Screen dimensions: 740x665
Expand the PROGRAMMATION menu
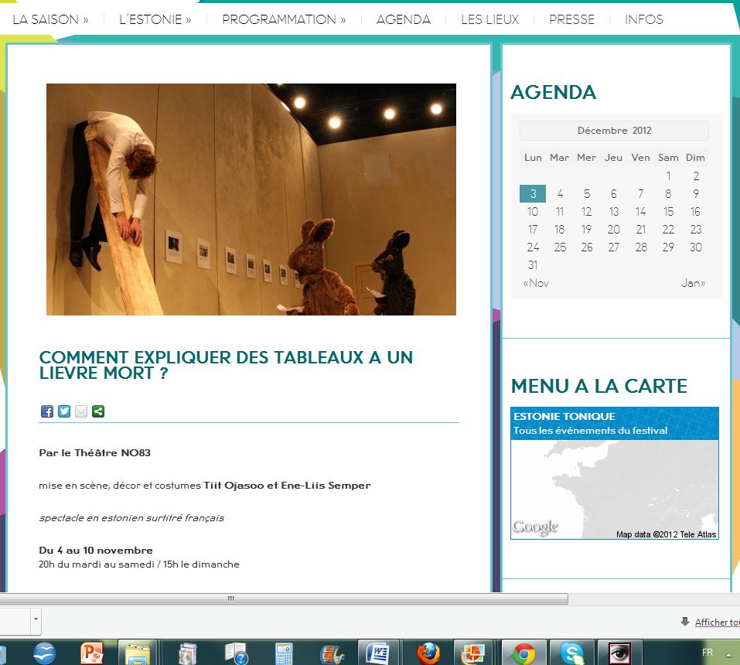point(284,19)
